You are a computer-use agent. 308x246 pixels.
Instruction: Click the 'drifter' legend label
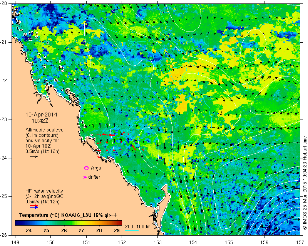94,177
